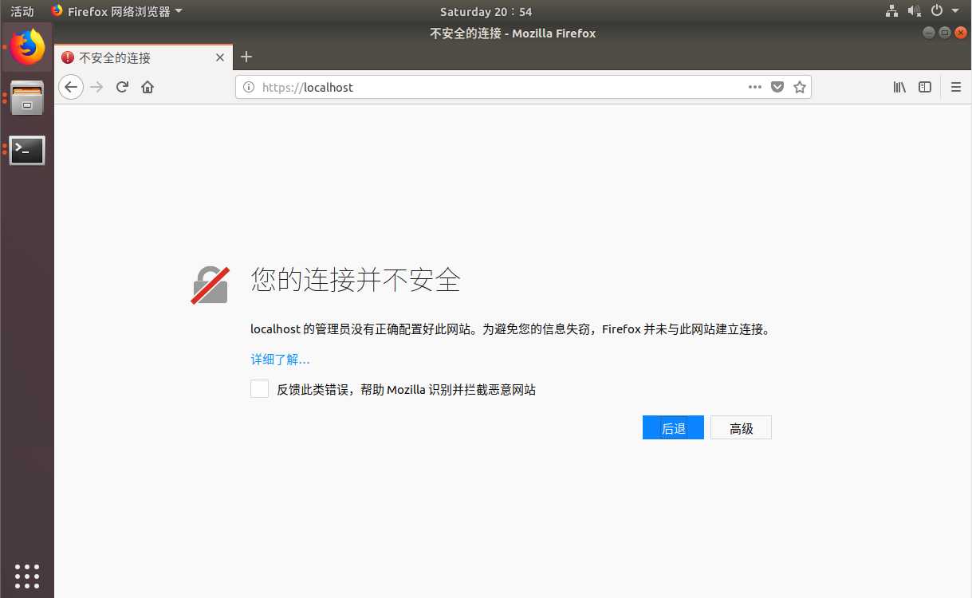Click the forward navigation arrow
This screenshot has height=598, width=972.
pos(96,87)
